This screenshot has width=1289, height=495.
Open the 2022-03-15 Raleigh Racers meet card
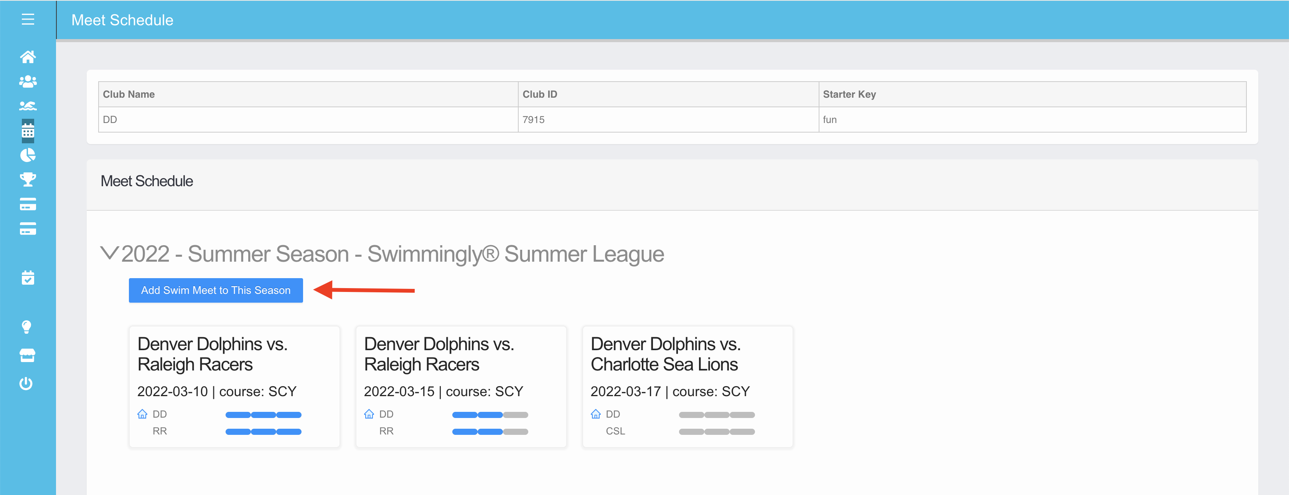pos(462,387)
